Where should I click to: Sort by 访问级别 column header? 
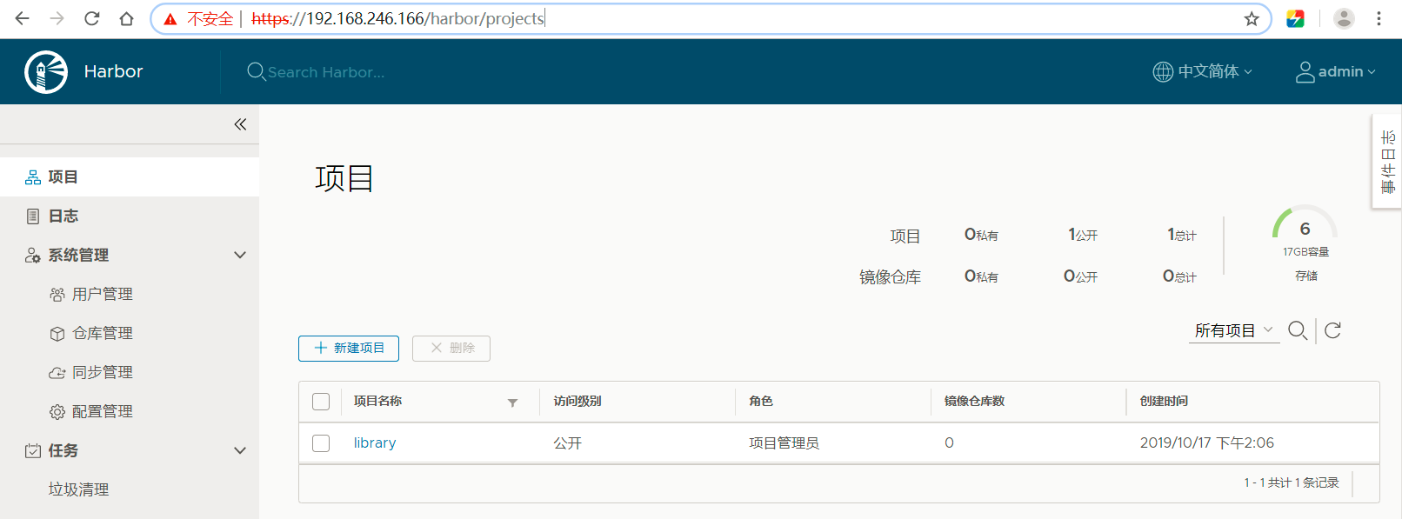click(x=577, y=401)
